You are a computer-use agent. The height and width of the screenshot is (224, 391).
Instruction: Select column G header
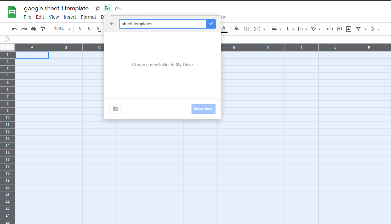tap(234, 47)
